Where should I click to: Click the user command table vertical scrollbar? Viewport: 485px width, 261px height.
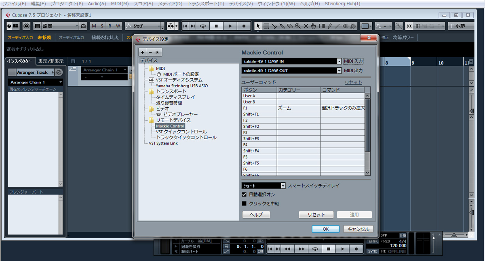coord(367,134)
